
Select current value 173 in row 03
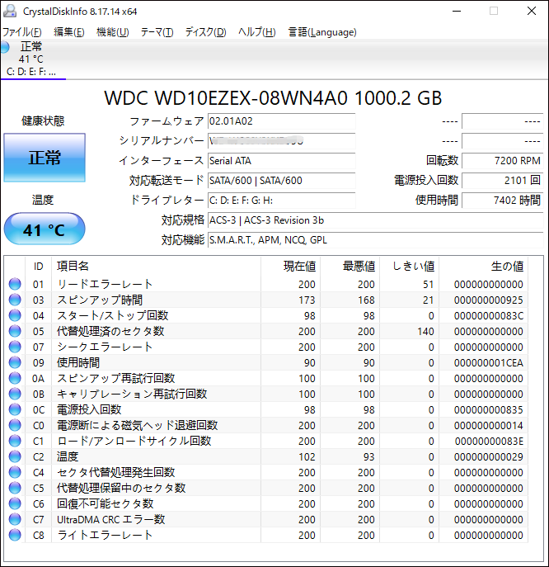tap(307, 300)
